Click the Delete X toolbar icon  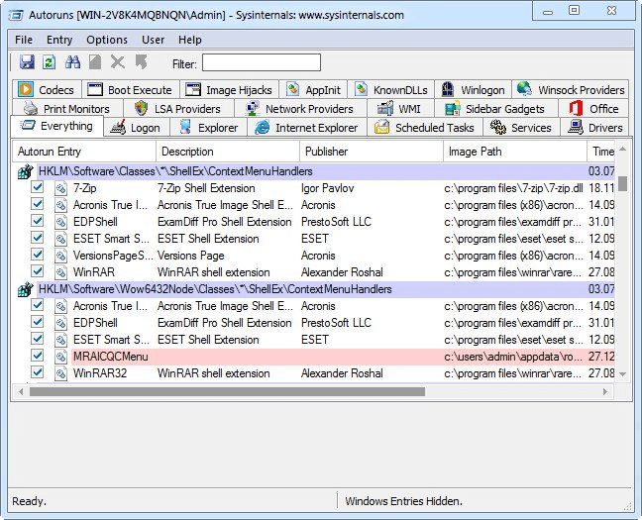click(x=118, y=62)
